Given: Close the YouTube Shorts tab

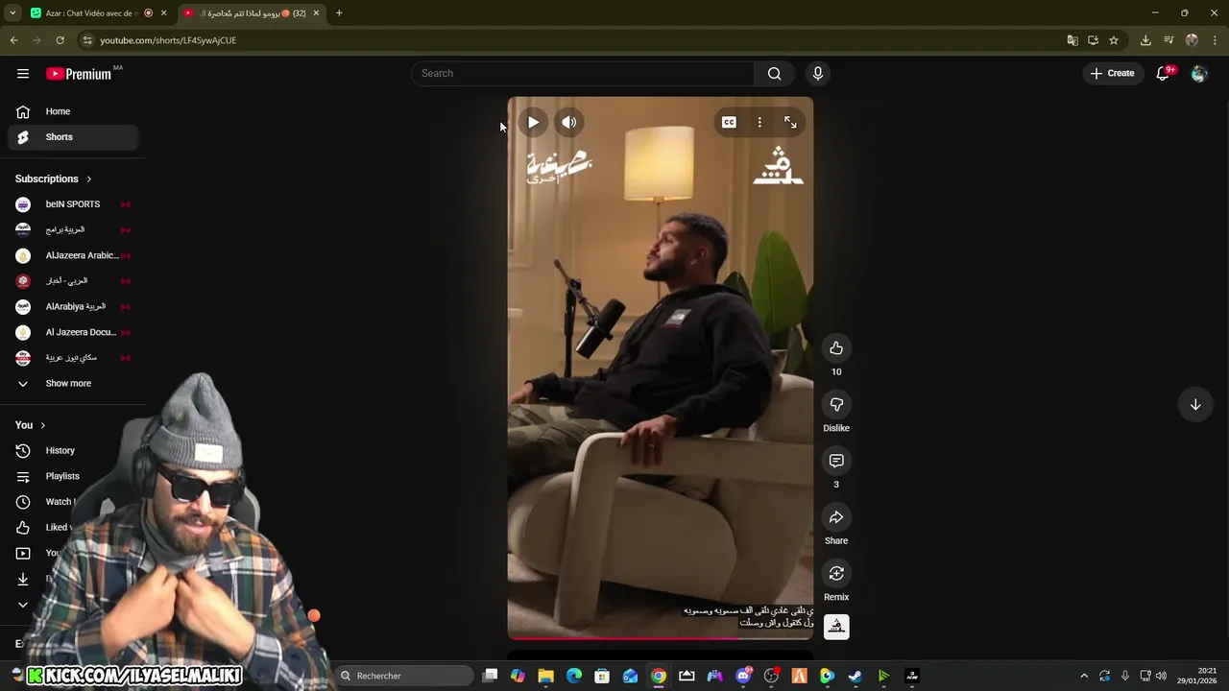Looking at the screenshot, I should tap(316, 13).
